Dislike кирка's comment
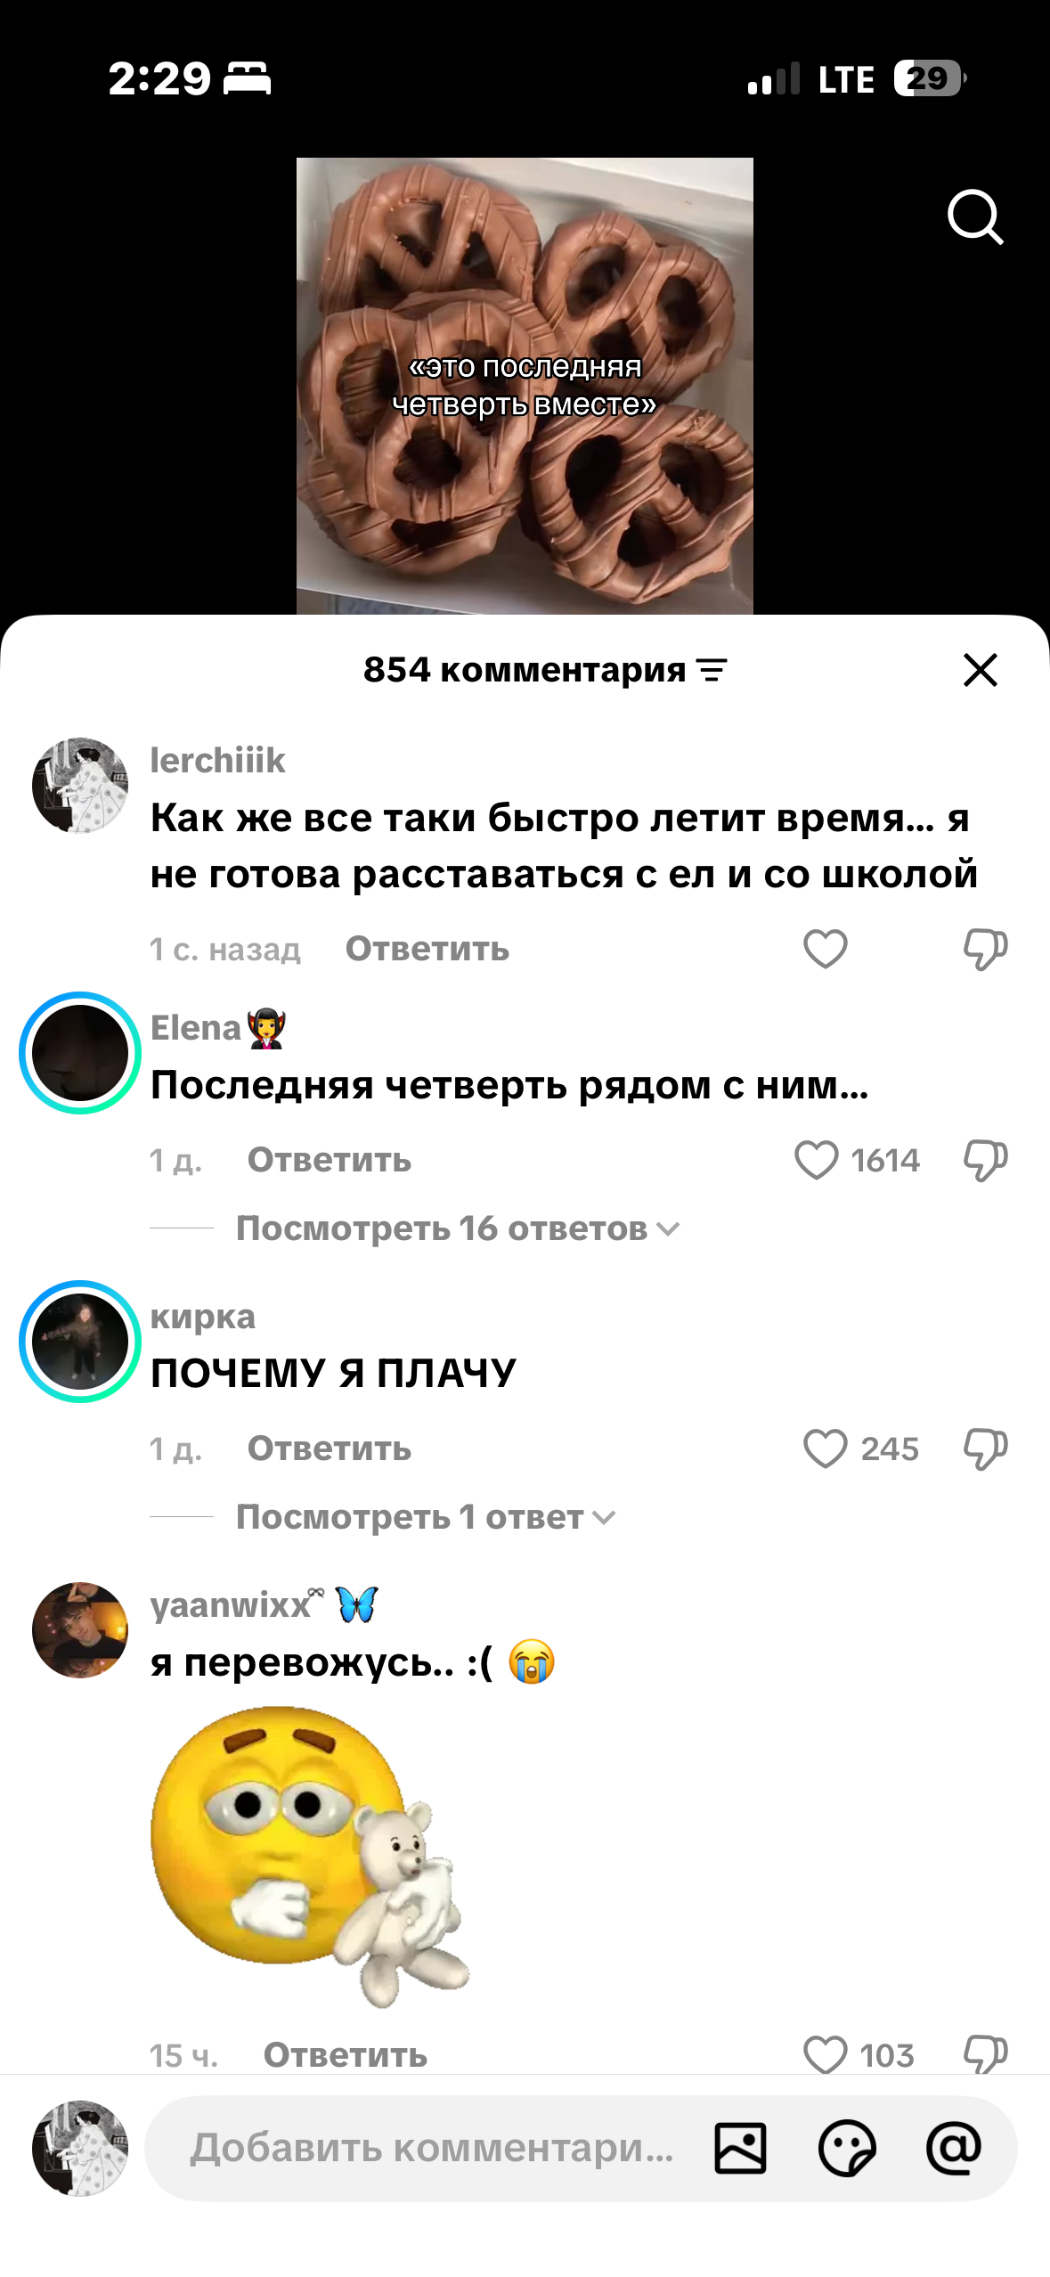This screenshot has width=1050, height=2277. pos(985,1449)
